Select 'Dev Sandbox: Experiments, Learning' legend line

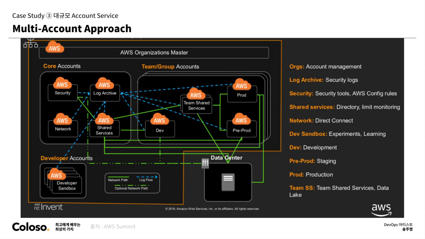point(337,134)
